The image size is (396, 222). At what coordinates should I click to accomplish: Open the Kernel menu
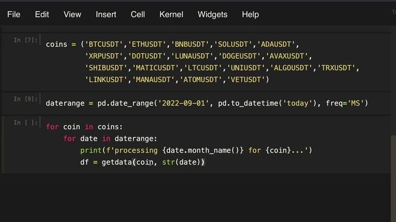(x=171, y=15)
